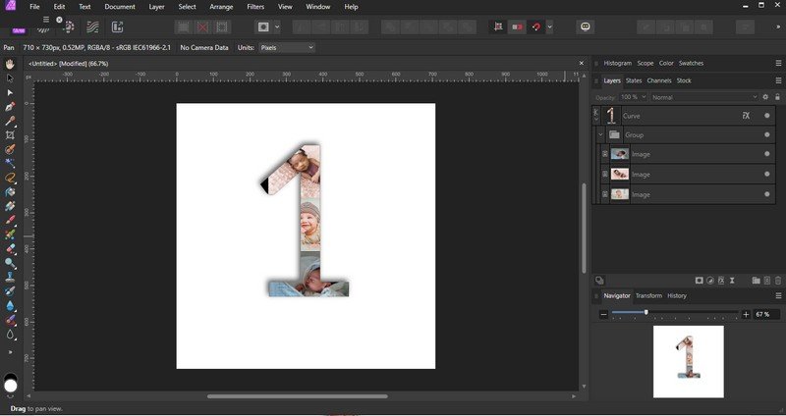Open layer effects fX on Curve layer
Image resolution: width=786 pixels, height=416 pixels.
click(746, 116)
